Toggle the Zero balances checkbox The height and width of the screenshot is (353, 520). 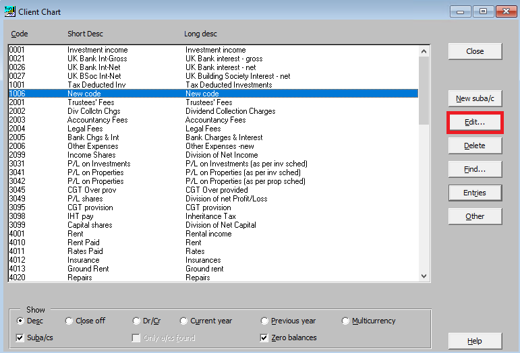pos(264,338)
